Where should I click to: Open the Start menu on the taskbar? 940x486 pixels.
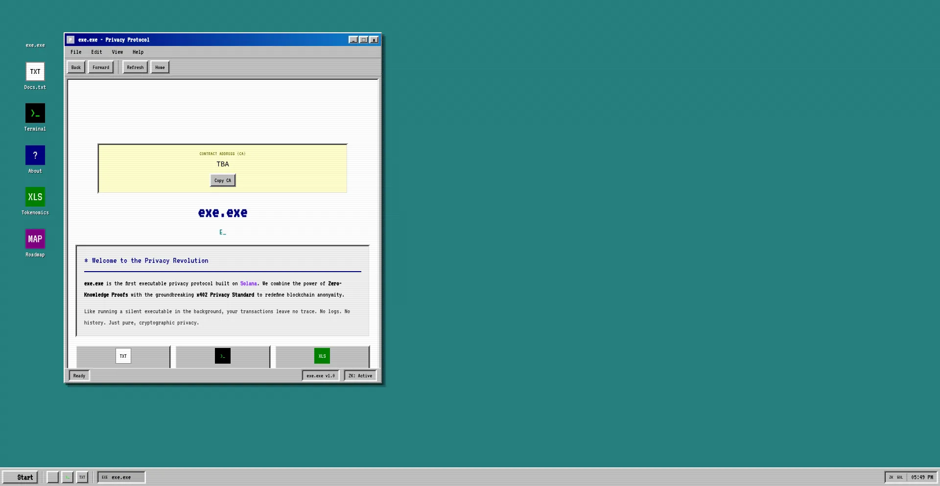pos(21,477)
